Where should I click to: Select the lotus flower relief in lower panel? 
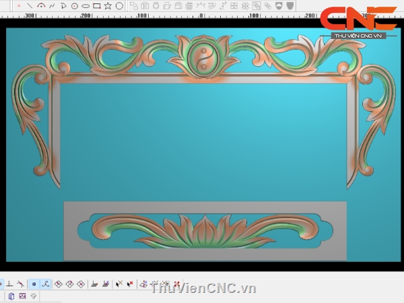(202, 231)
